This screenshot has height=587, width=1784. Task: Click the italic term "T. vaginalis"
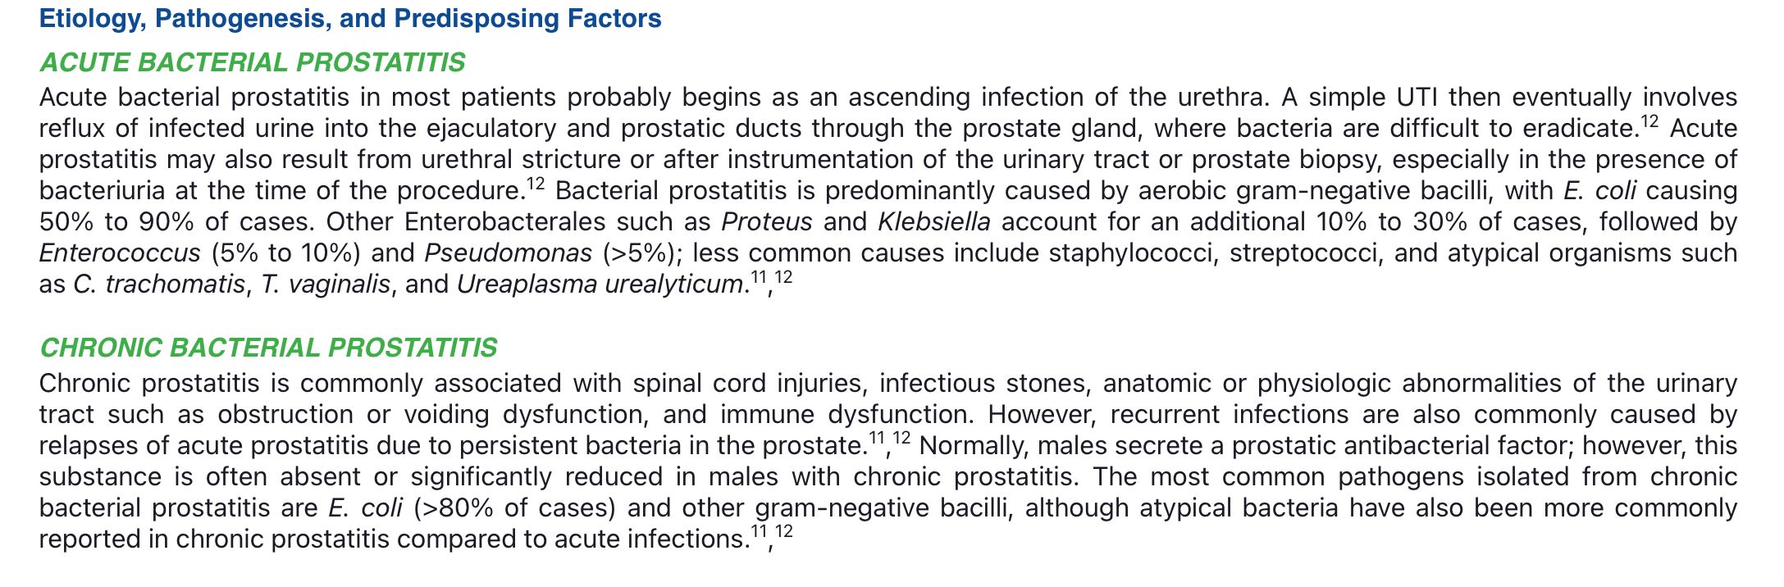(325, 284)
